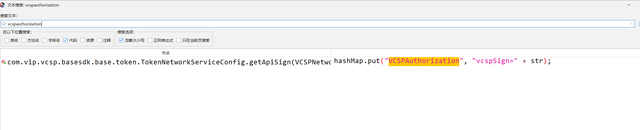Screen dimensions: 640x130
Task: Select the TokenNetworkServiceConfig.getApiSign result node
Action: [x=166, y=62]
